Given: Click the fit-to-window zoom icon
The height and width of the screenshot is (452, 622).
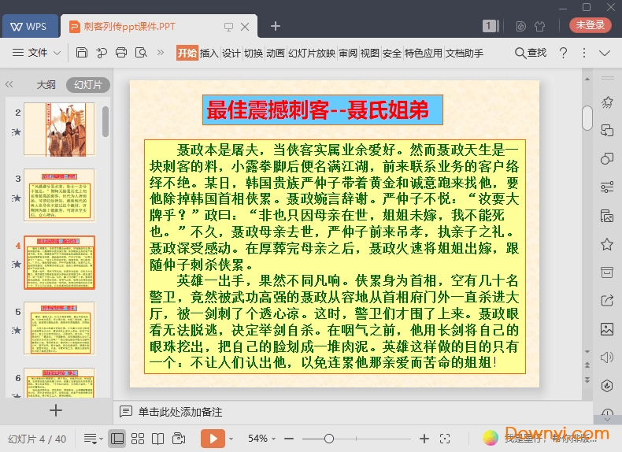Looking at the screenshot, I should coord(445,439).
